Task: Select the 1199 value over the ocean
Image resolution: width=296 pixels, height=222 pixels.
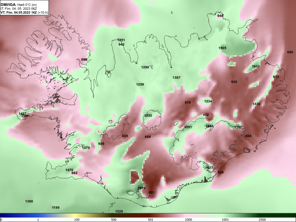Action: [x=56, y=208]
